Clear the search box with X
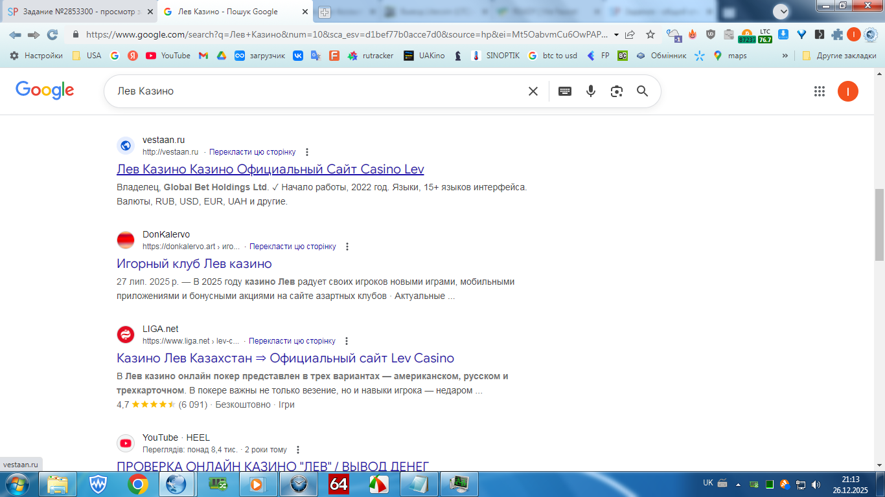The image size is (885, 497). pyautogui.click(x=533, y=91)
